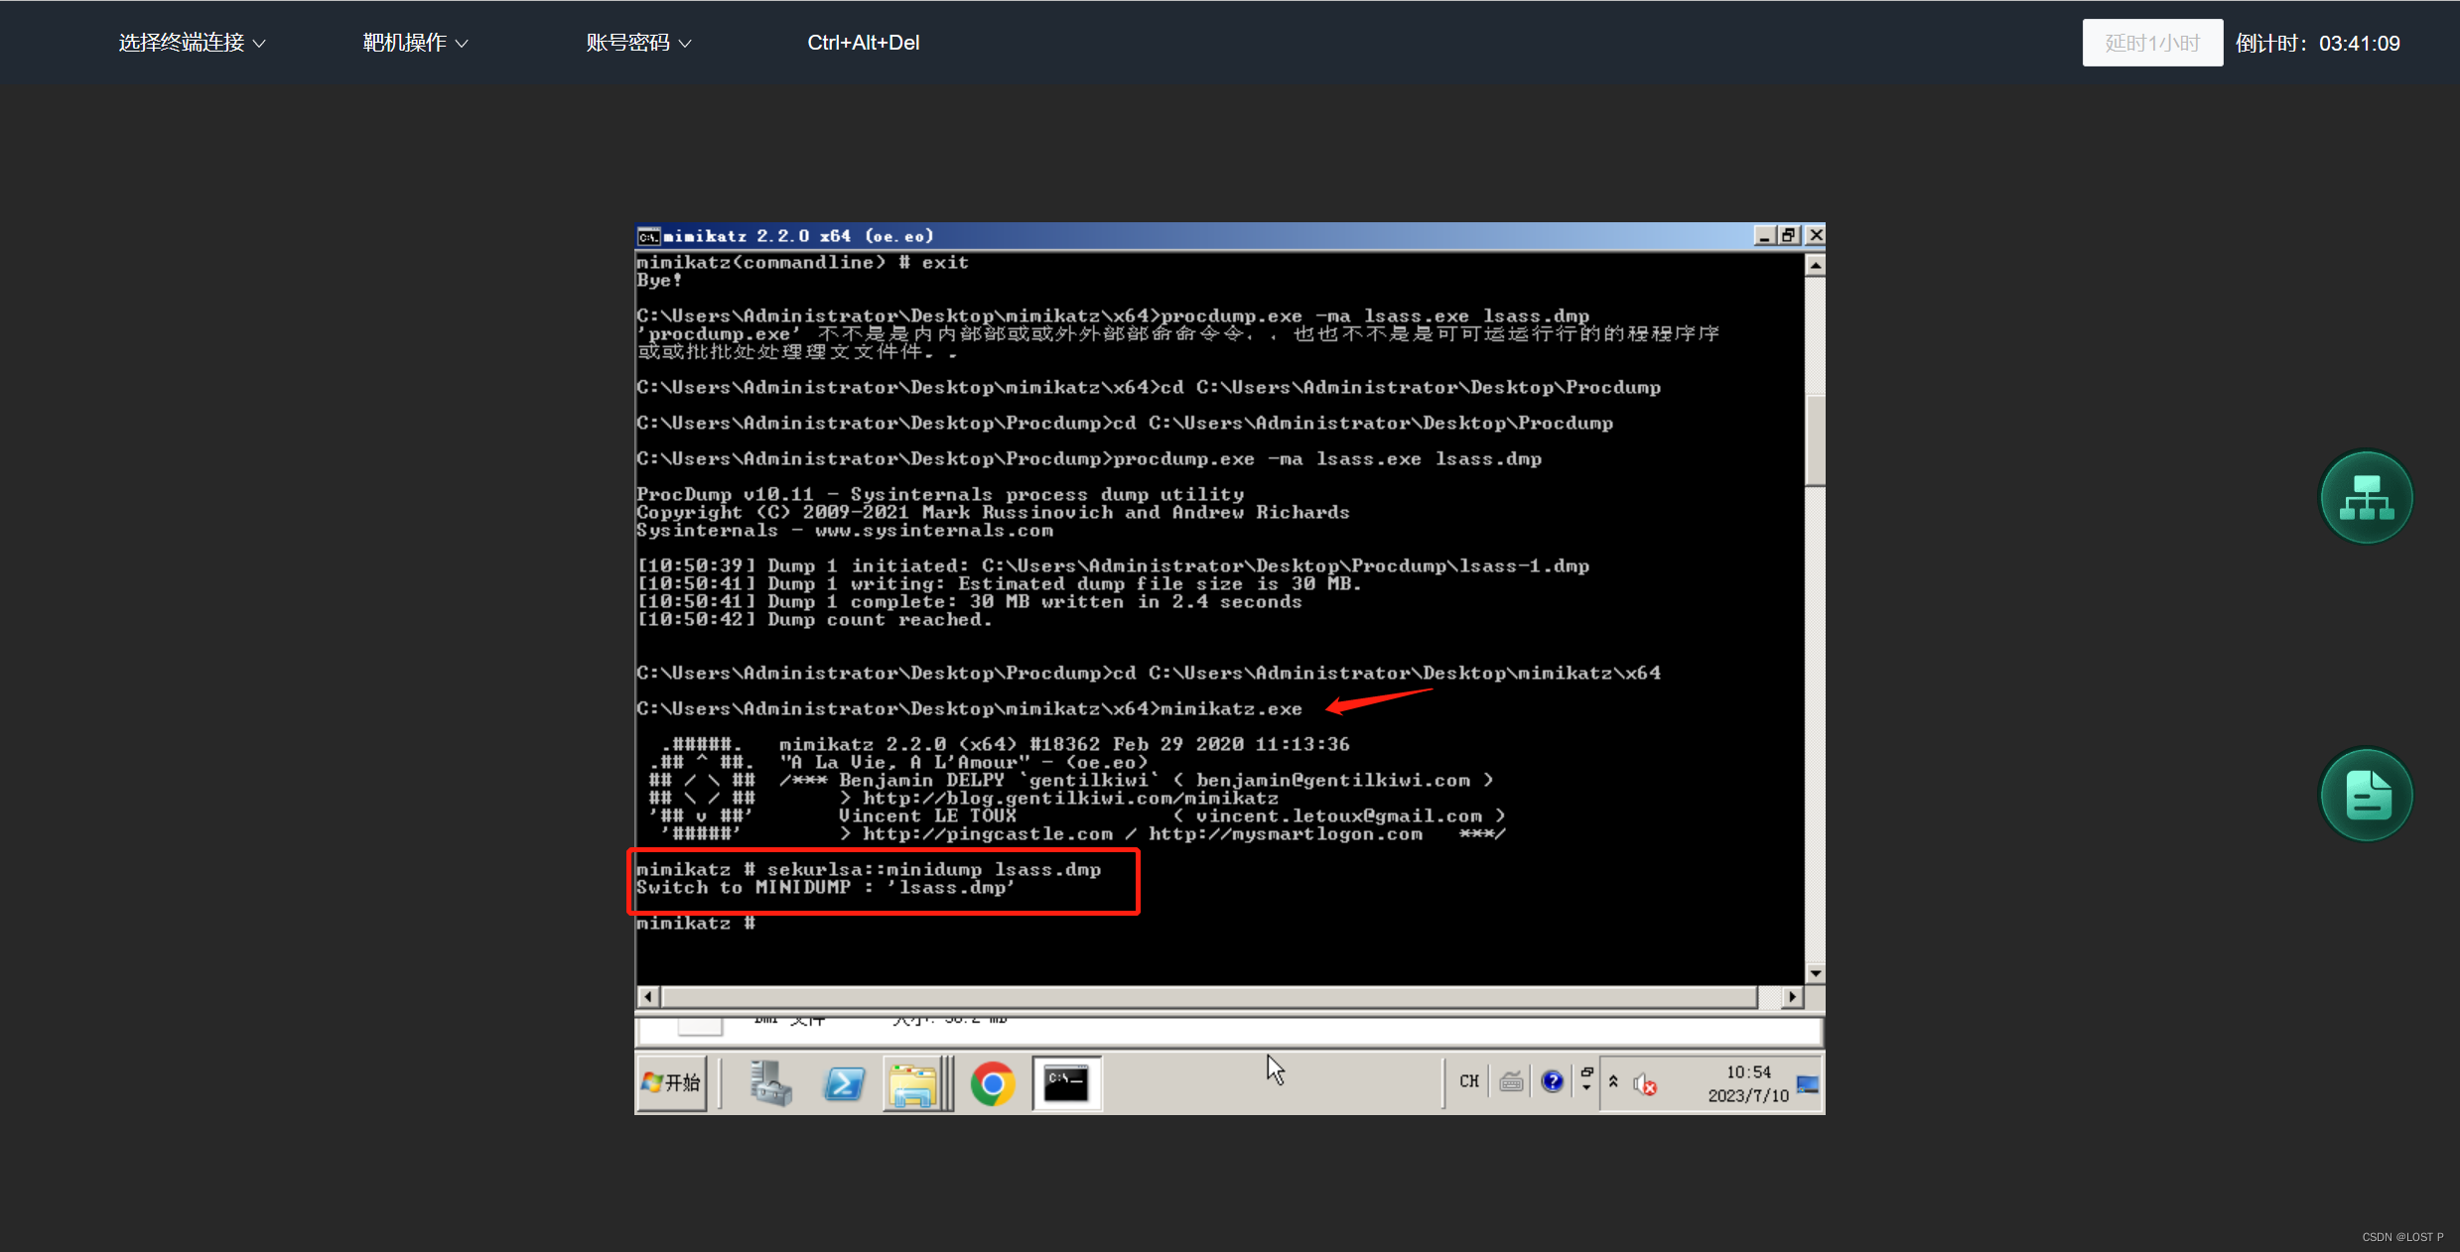Click the 'mimikatz.exe' command line

click(x=969, y=709)
